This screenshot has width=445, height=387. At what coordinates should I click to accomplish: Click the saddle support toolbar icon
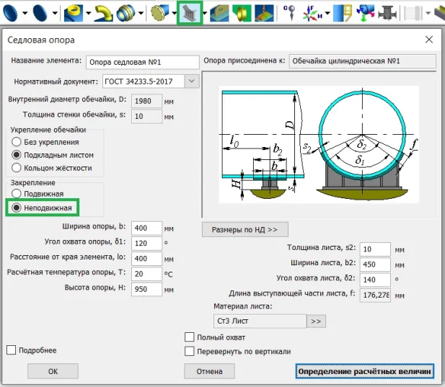(x=190, y=12)
